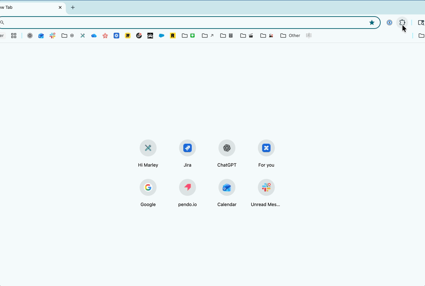
Task: Click the bookmark star in address bar
Action: [372, 23]
